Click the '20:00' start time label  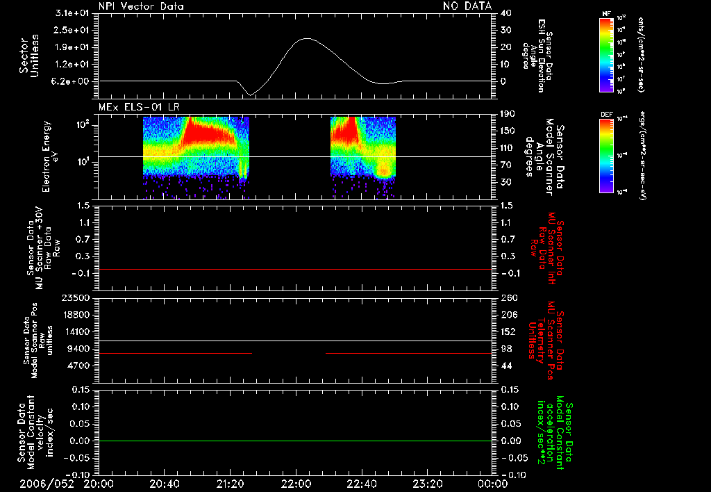click(x=99, y=484)
